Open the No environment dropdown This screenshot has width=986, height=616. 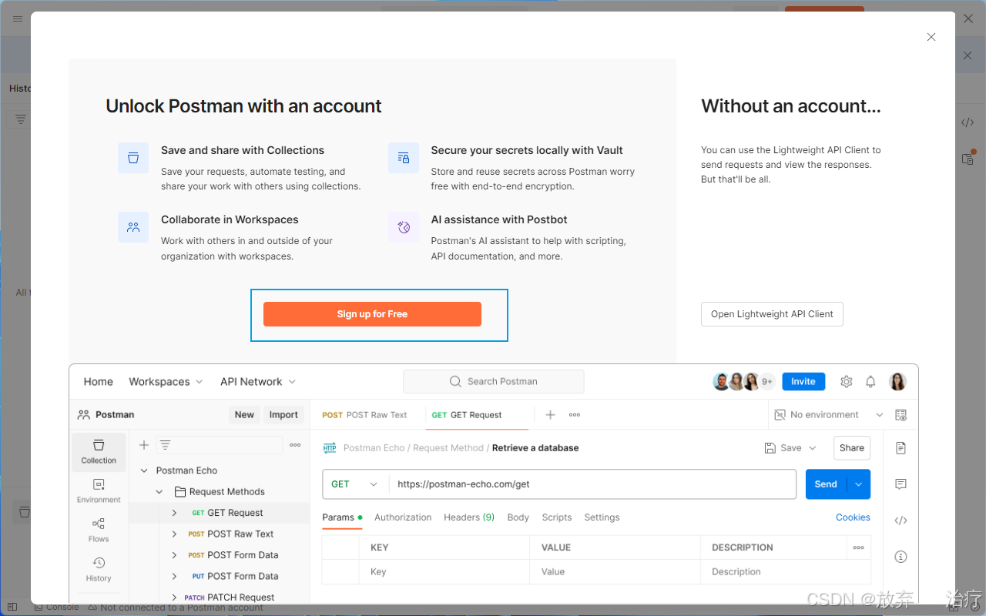coord(829,414)
